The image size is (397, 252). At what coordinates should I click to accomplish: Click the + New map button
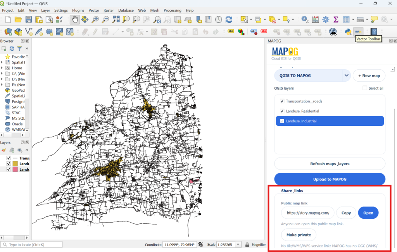[x=369, y=75]
